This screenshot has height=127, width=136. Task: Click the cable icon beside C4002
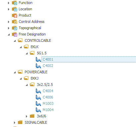click(x=38, y=66)
